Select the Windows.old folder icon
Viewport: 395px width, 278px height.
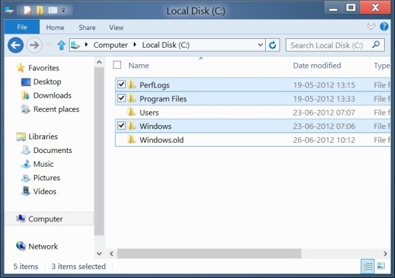point(131,139)
